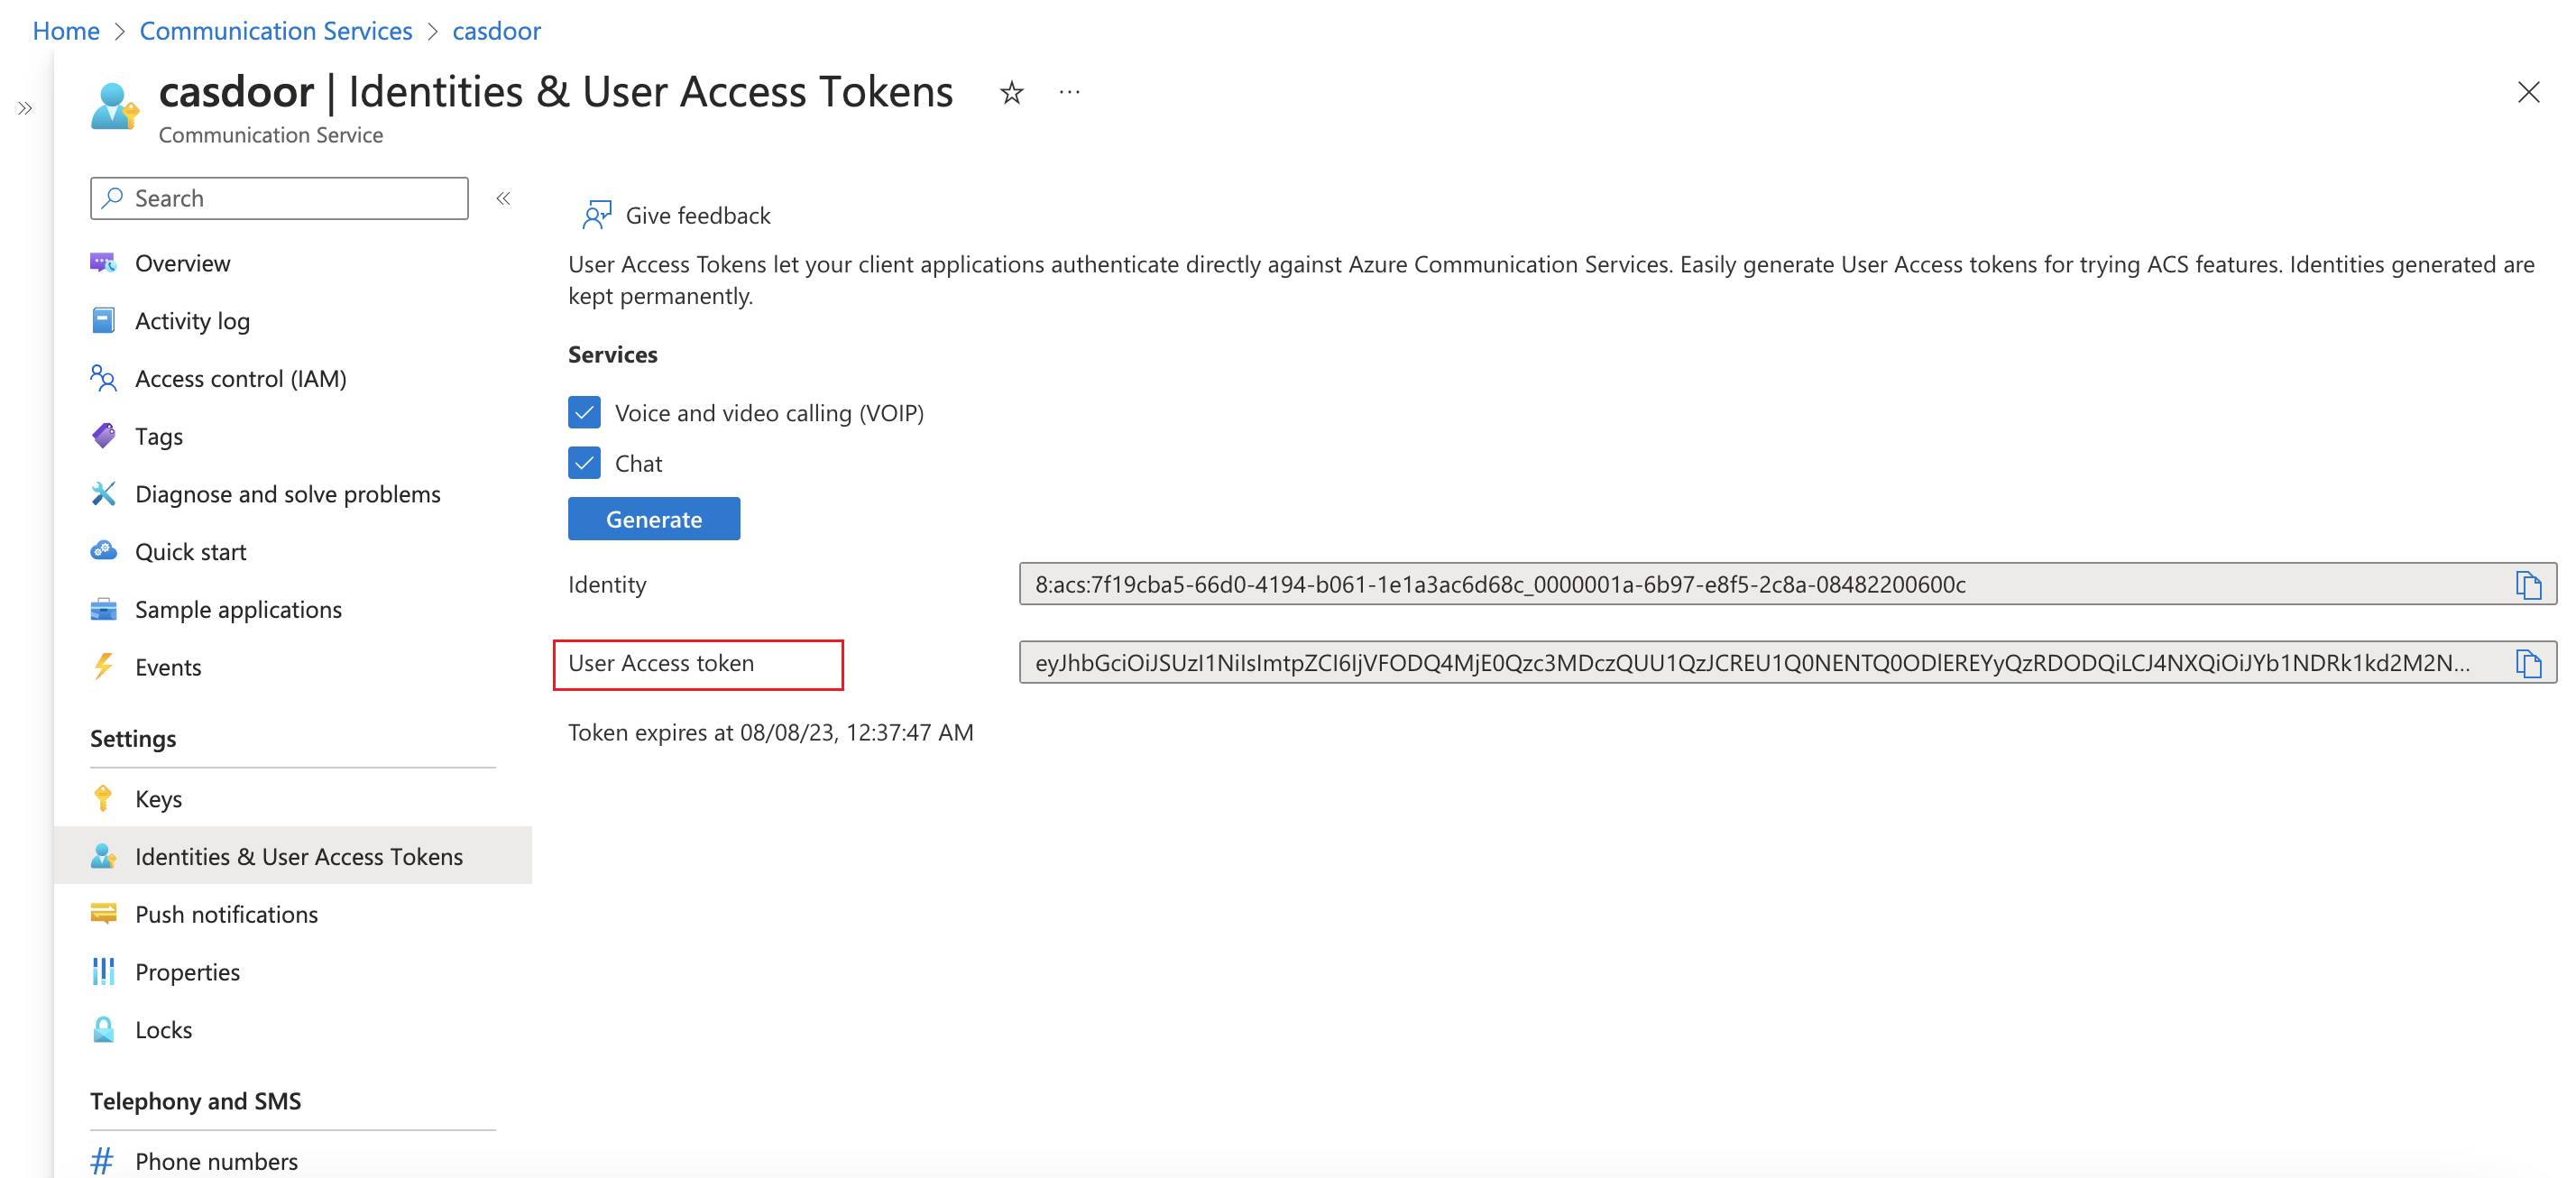
Task: Open the Events icon
Action: click(103, 666)
